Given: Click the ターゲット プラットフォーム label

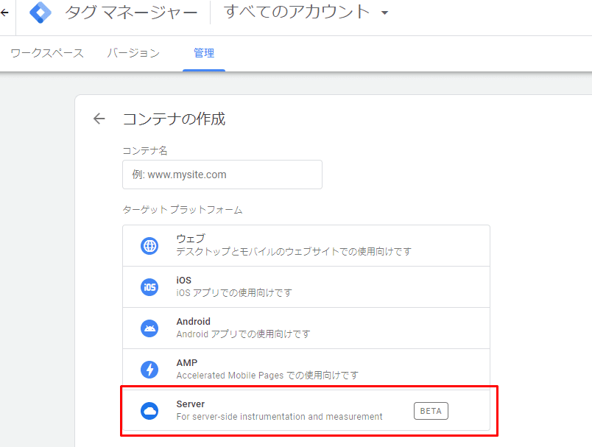Looking at the screenshot, I should tap(183, 210).
